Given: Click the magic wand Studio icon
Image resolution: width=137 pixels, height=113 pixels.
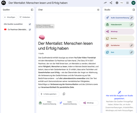Looking at the screenshot, I should [x=119, y=92].
